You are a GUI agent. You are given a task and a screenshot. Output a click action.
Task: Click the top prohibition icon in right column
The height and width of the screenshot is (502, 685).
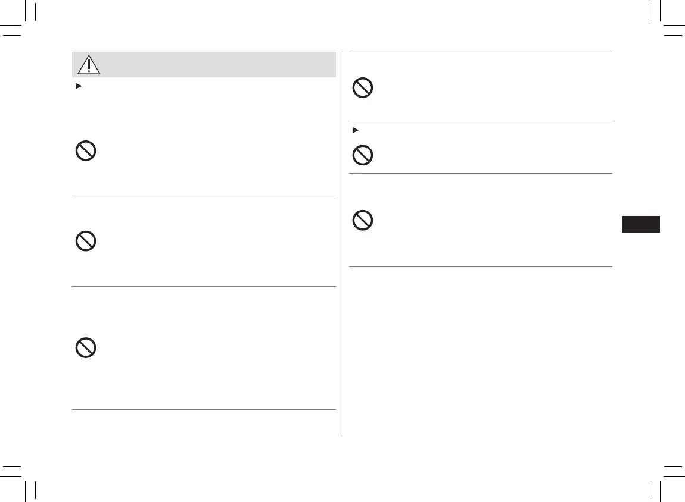362,89
